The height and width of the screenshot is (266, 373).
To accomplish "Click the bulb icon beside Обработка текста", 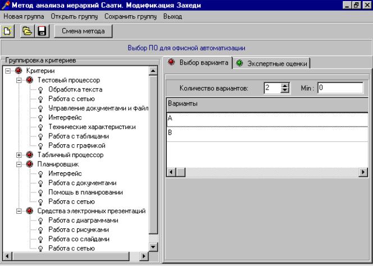I will click(x=40, y=90).
